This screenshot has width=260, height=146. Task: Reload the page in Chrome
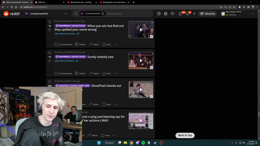pyautogui.click(x=12, y=7)
